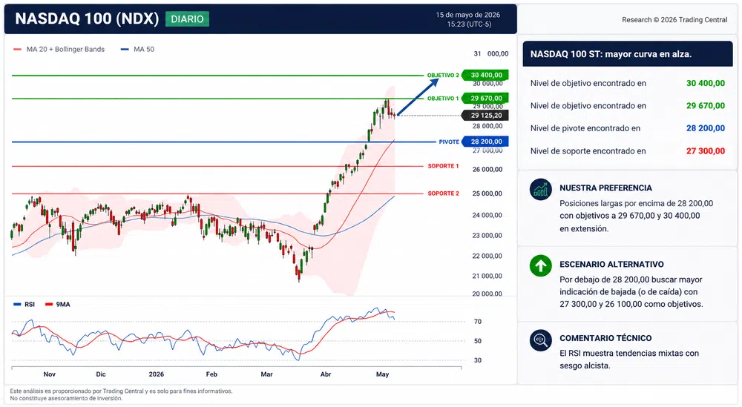The image size is (742, 407).
Task: Click the SOPORTE 2 line label
Action: click(444, 193)
